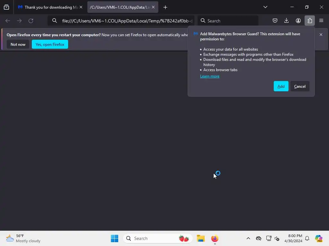Open Save to Pocket button
The width and height of the screenshot is (329, 246).
click(275, 20)
